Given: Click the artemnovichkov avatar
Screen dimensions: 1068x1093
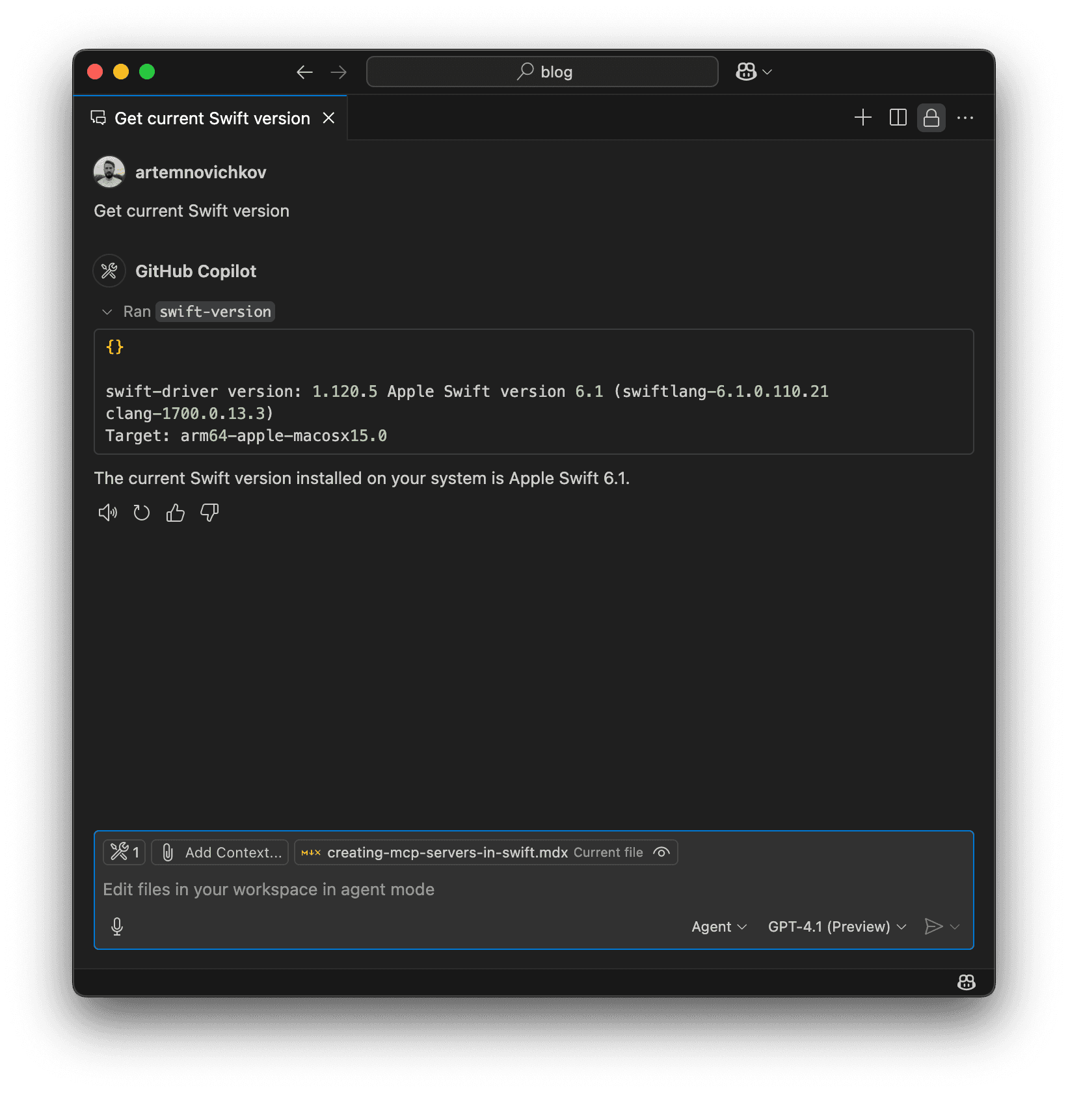Looking at the screenshot, I should click(109, 172).
